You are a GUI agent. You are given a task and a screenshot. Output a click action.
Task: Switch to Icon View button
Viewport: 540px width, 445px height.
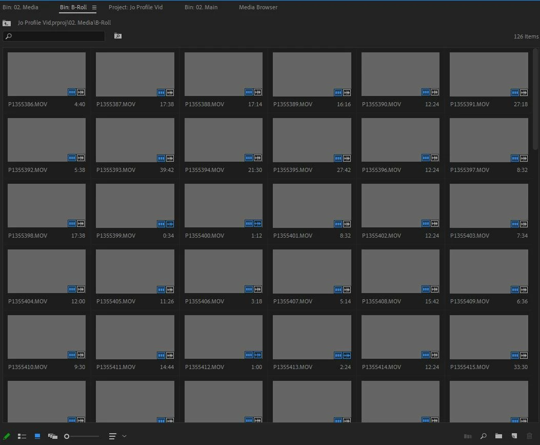[x=37, y=436]
